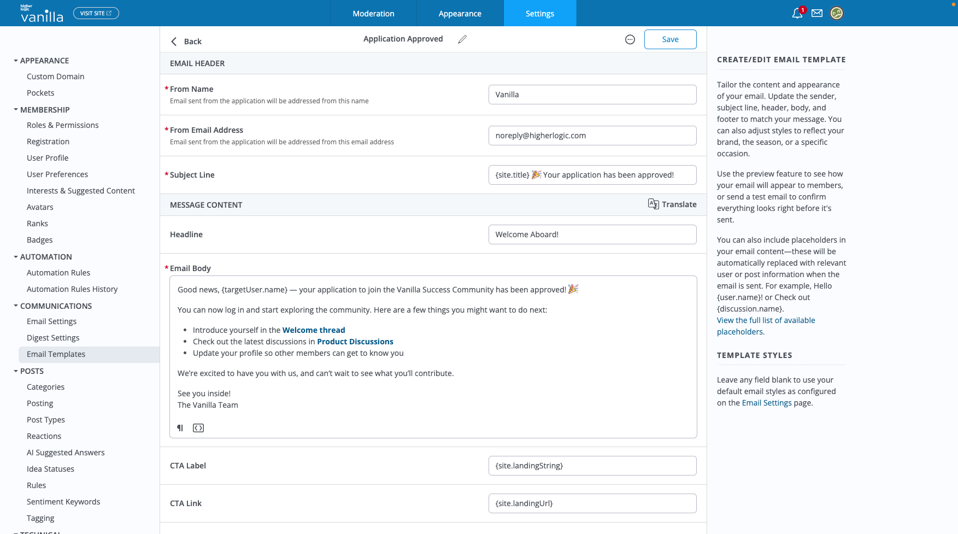
Task: Open Sentiment Keywords settings
Action: 63,502
